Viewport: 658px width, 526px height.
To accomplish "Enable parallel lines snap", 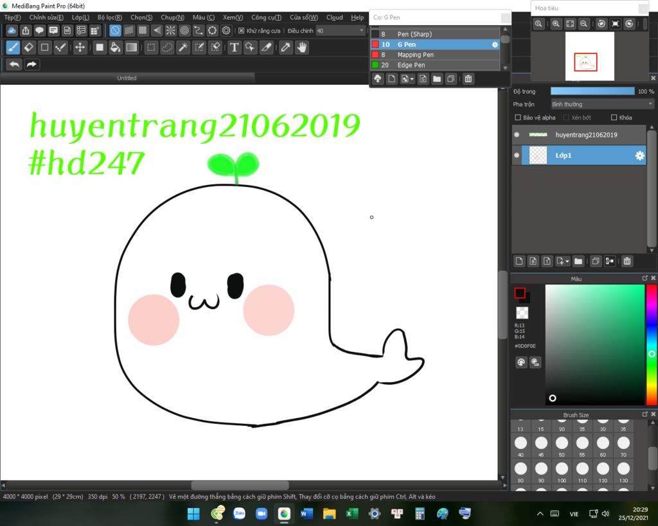I will coord(129,30).
